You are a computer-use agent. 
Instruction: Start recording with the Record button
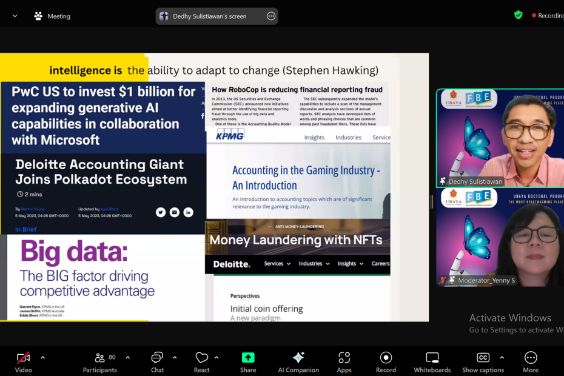[386, 362]
